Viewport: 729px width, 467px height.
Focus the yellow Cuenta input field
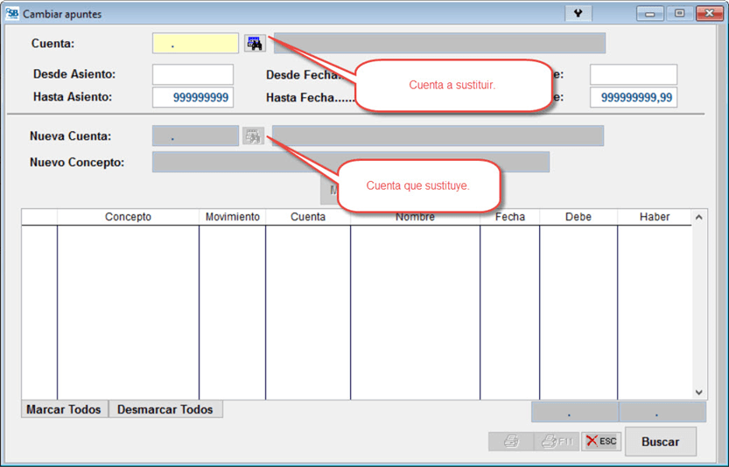[195, 44]
